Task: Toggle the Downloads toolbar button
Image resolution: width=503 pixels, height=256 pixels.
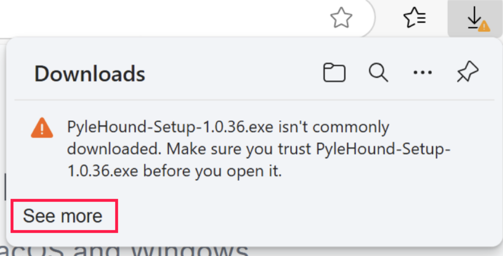Action: pos(475,19)
